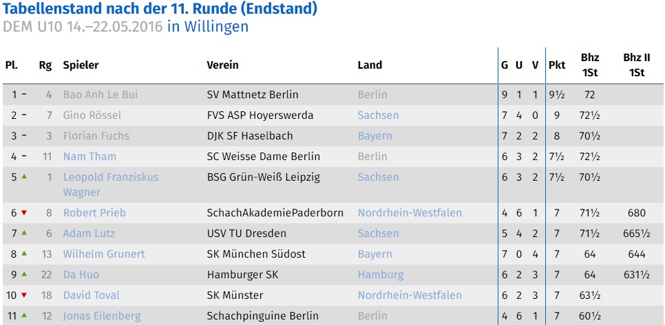The height and width of the screenshot is (325, 665).
Task: Open Bayern link in Florian Fuchs row
Action: pyautogui.click(x=375, y=136)
